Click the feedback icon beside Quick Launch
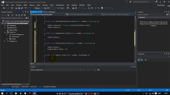 130,2
